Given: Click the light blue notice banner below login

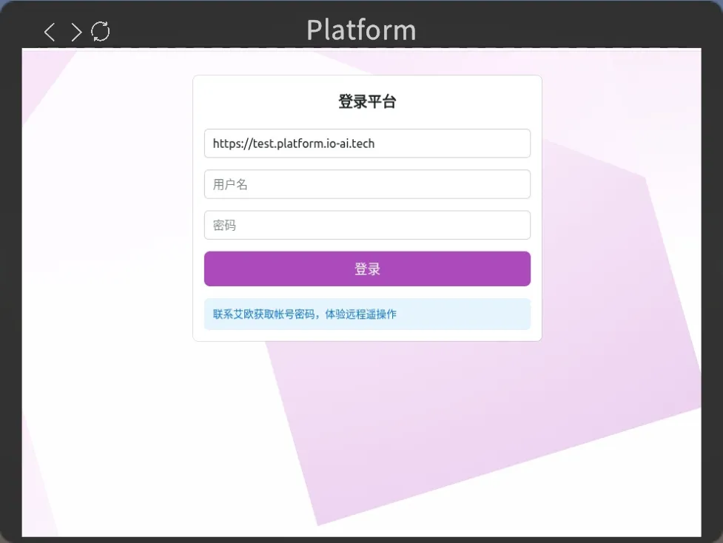Looking at the screenshot, I should [367, 314].
